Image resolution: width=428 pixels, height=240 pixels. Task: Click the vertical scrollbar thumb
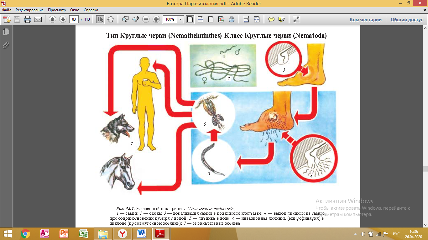tap(425, 169)
